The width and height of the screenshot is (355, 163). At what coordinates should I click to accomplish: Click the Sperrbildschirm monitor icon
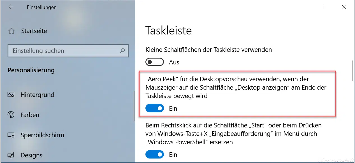(x=11, y=135)
